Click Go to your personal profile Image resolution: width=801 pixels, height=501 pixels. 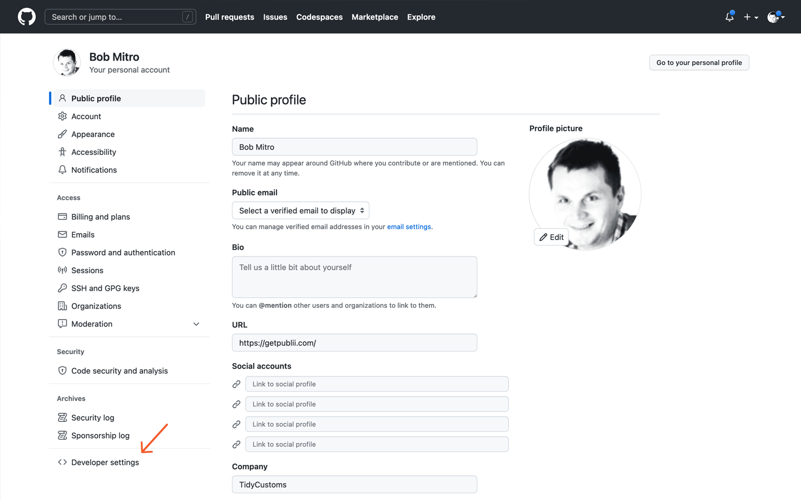point(699,62)
